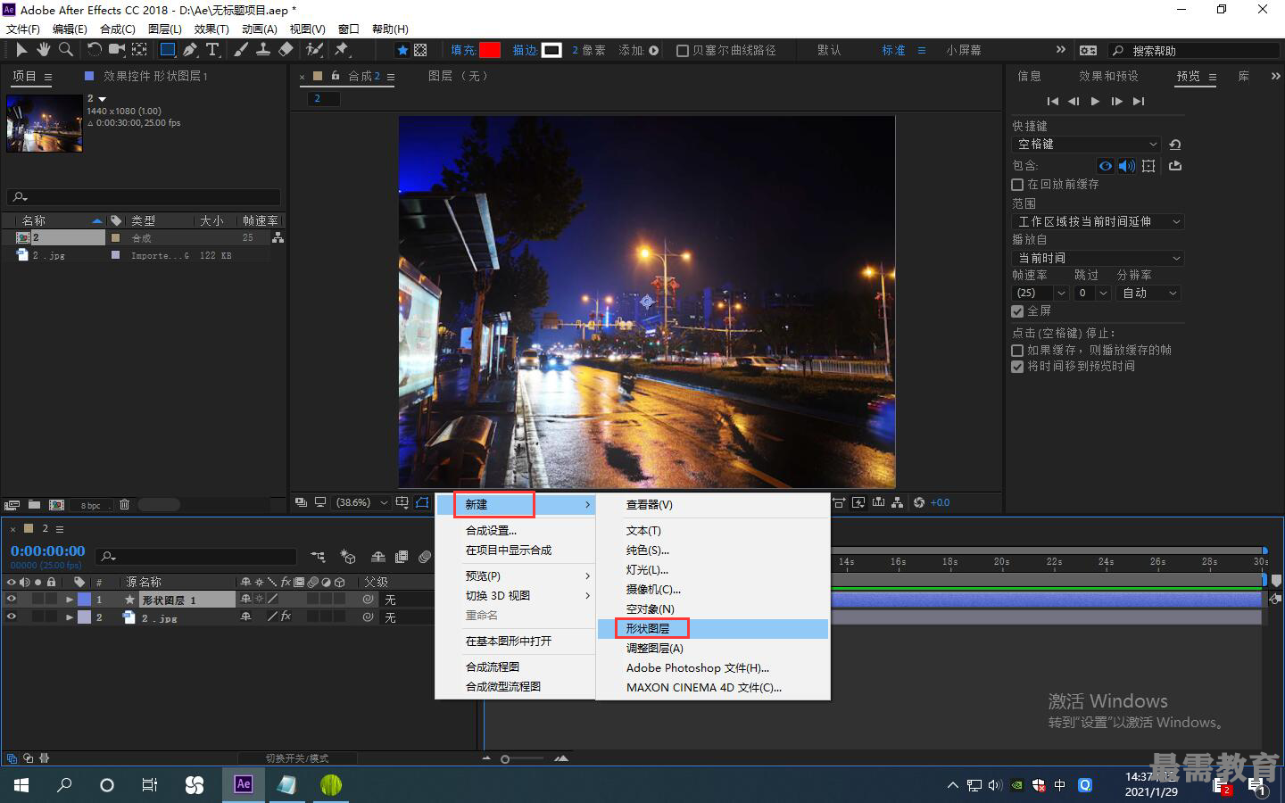This screenshot has width=1285, height=803.
Task: Select the Eraser tool
Action: (286, 50)
